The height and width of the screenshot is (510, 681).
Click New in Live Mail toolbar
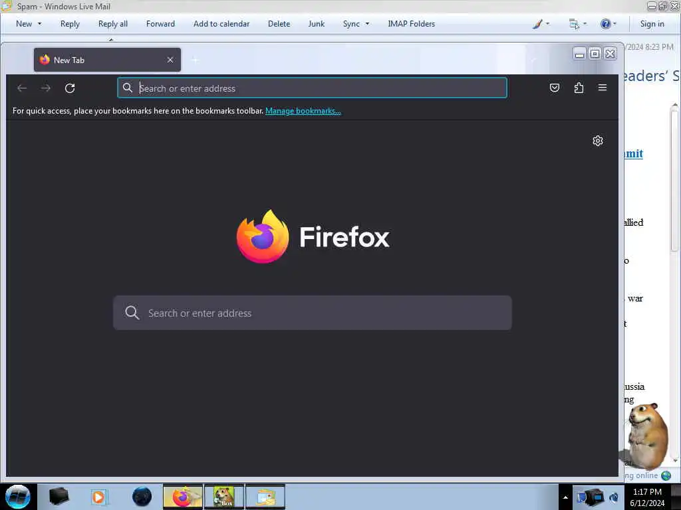point(24,24)
